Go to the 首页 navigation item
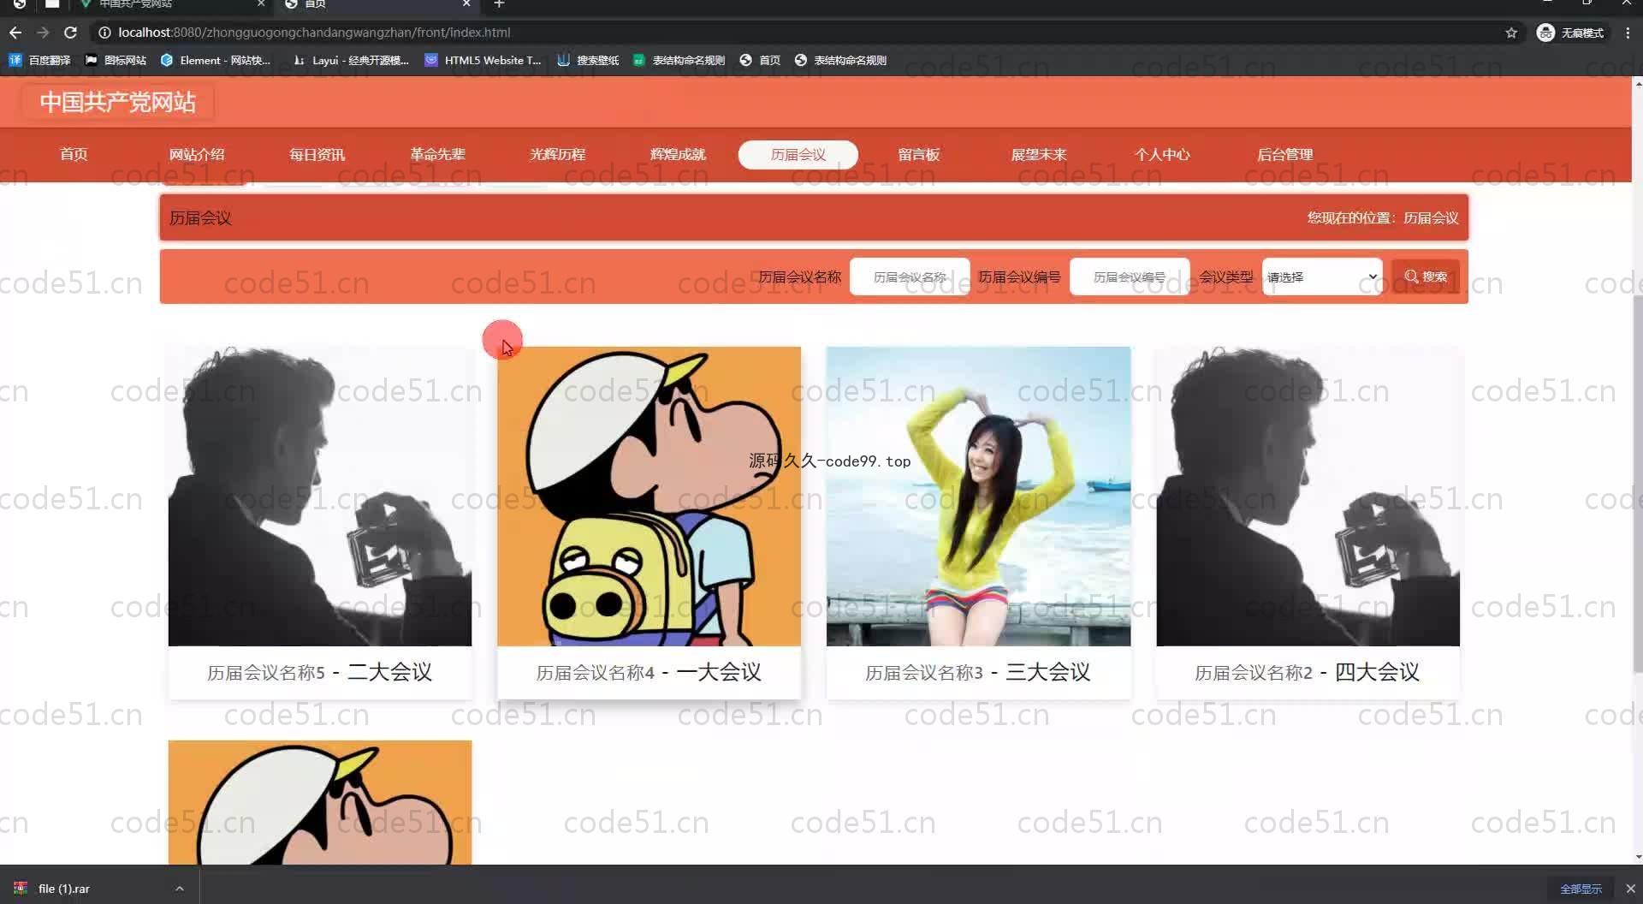This screenshot has height=904, width=1643. [x=74, y=154]
